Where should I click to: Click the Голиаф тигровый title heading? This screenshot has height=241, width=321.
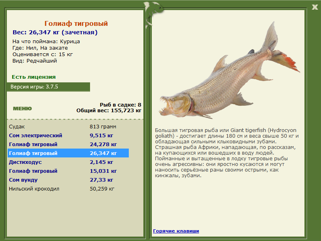pos(76,23)
